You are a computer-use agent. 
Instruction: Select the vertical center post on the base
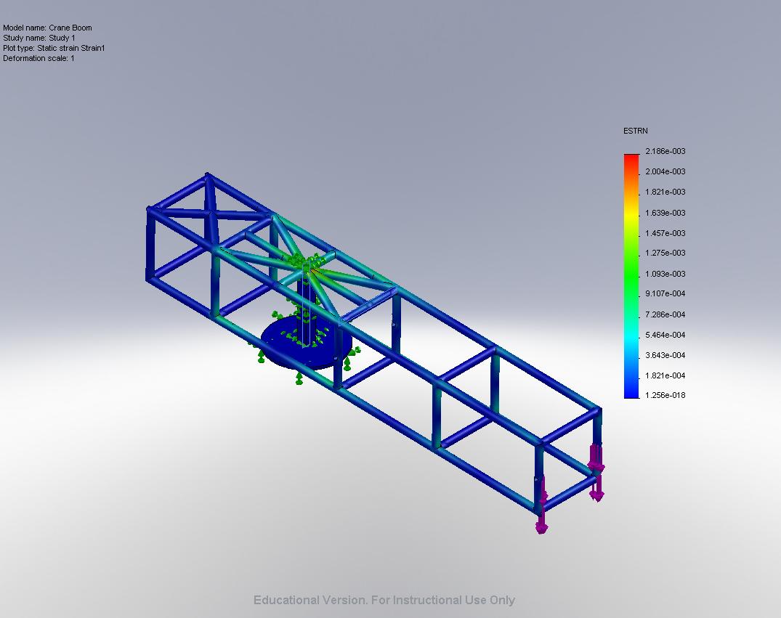pos(307,312)
